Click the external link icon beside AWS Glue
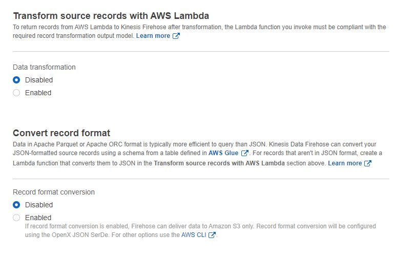395x258 pixels. point(245,153)
